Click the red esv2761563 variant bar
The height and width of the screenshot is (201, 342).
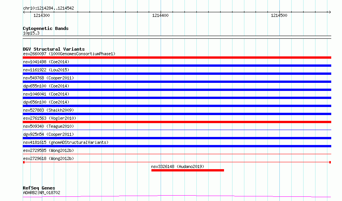point(177,122)
